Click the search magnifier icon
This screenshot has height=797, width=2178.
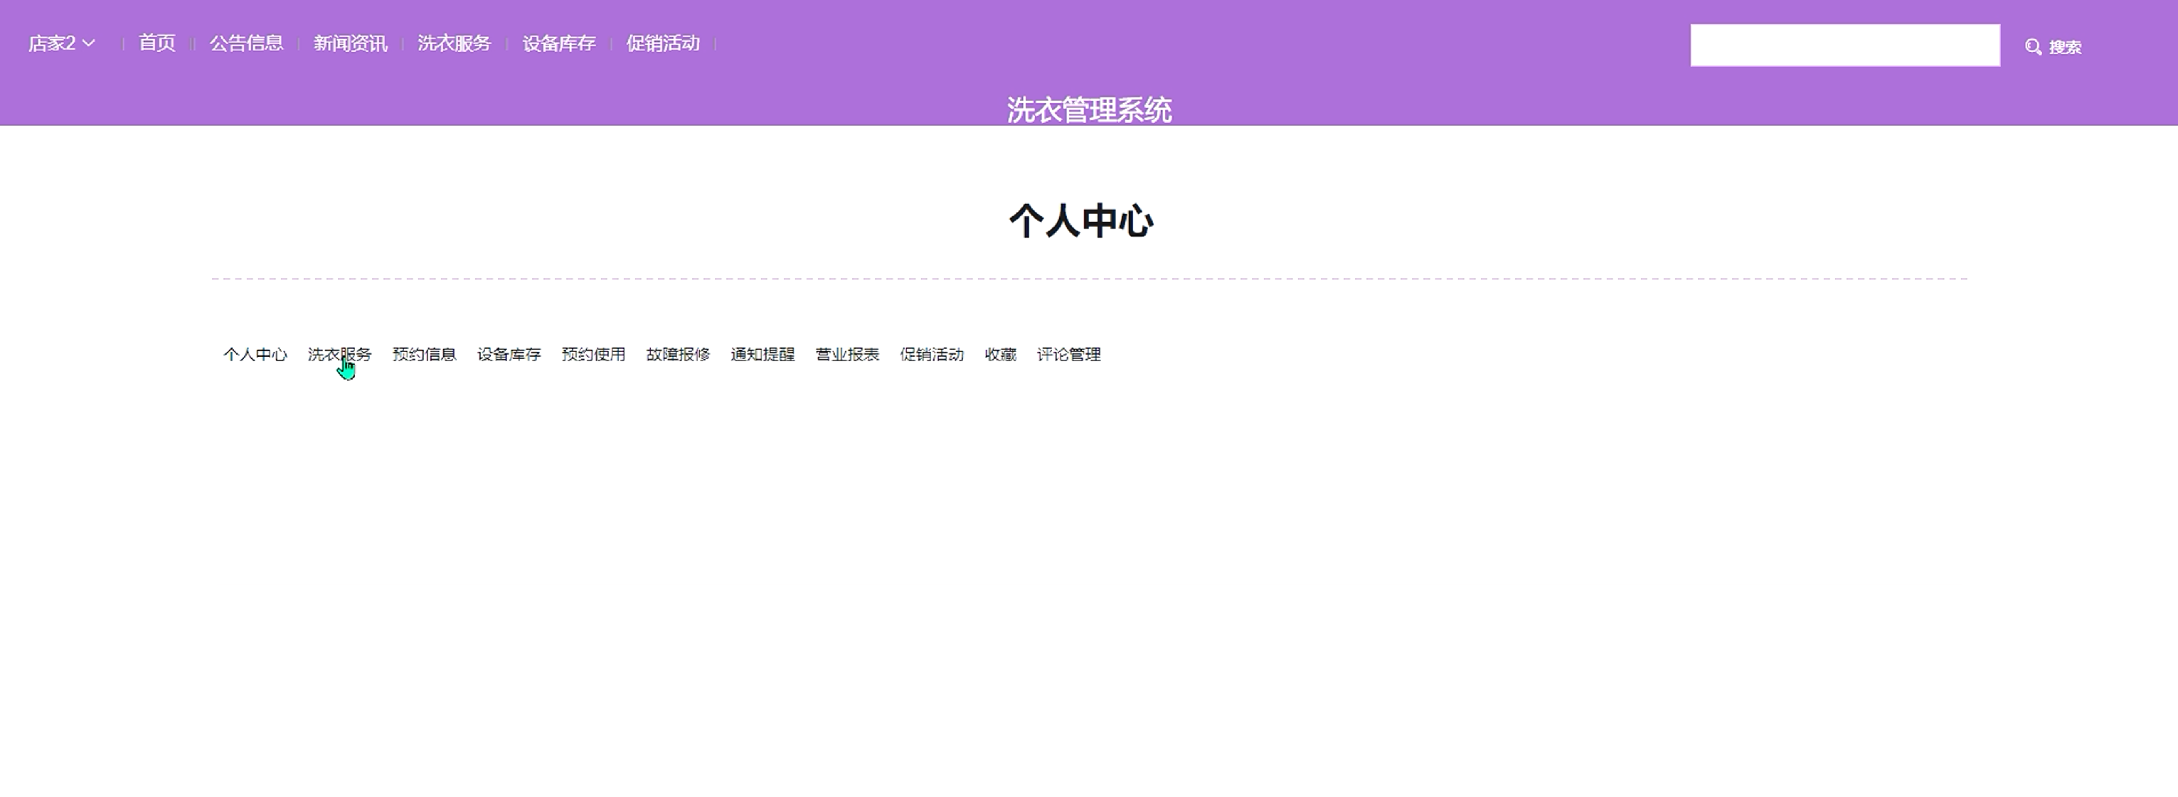click(2033, 46)
